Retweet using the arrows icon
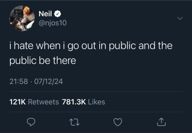 pos(74,122)
